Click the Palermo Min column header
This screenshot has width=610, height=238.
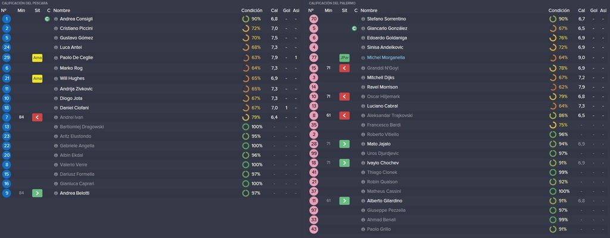click(328, 11)
